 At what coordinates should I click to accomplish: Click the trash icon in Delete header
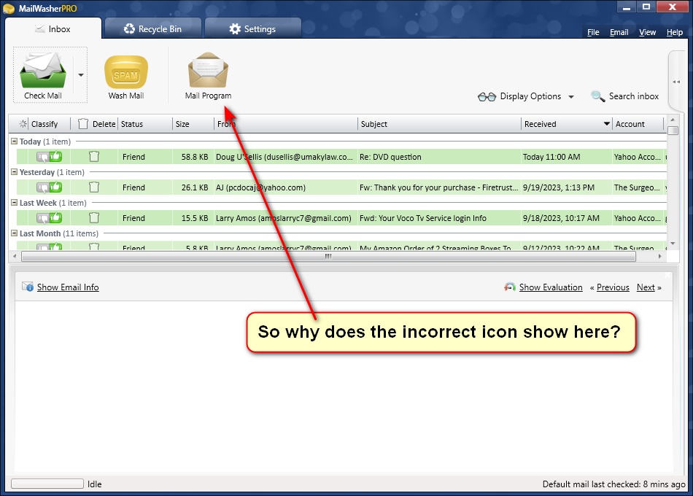coord(83,124)
